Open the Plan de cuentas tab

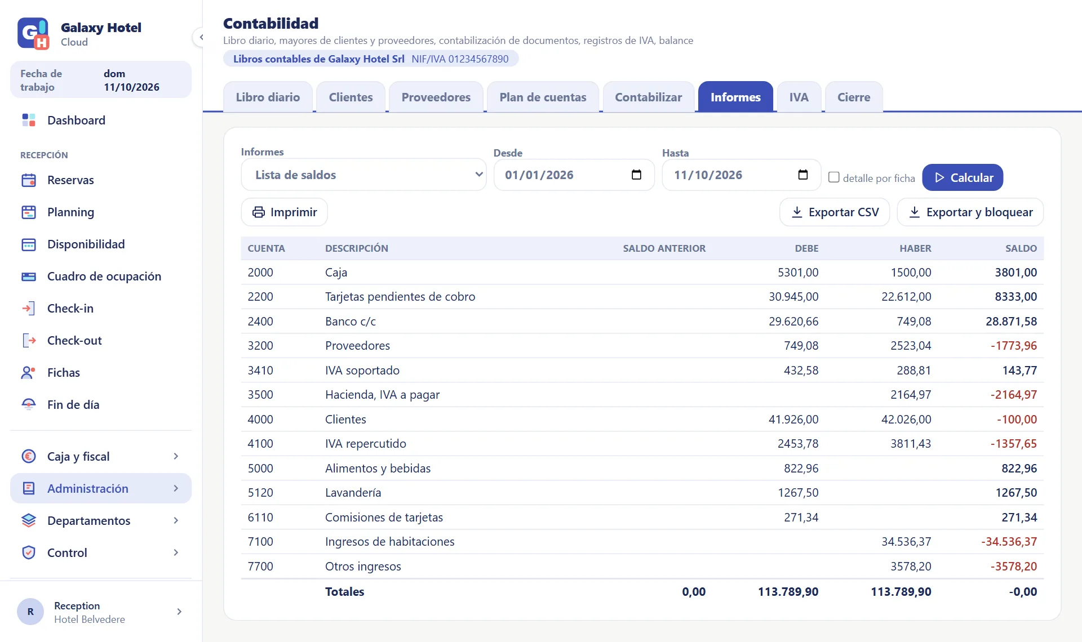(543, 97)
